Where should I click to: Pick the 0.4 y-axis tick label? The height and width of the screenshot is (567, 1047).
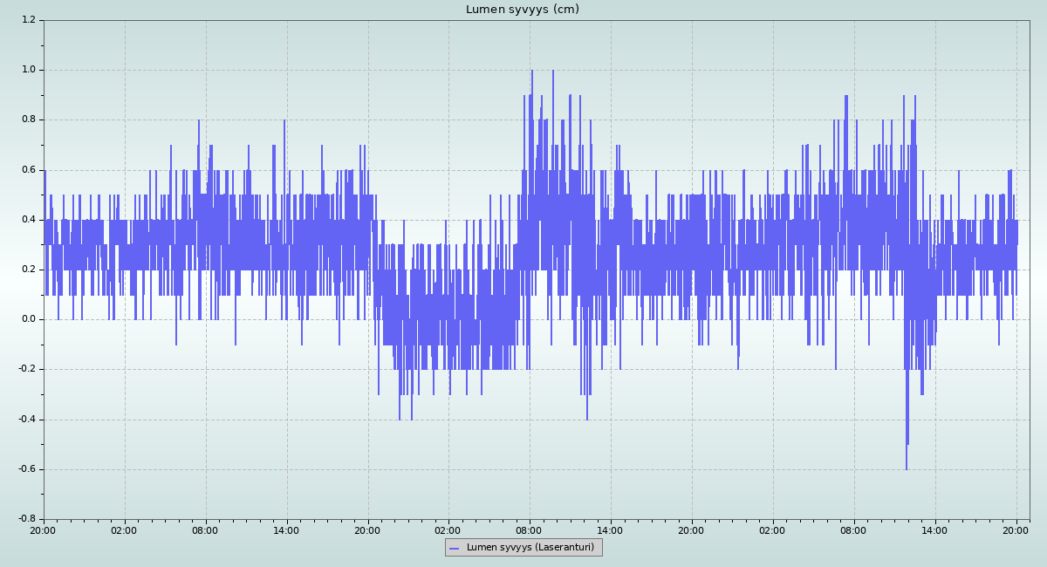coord(28,220)
